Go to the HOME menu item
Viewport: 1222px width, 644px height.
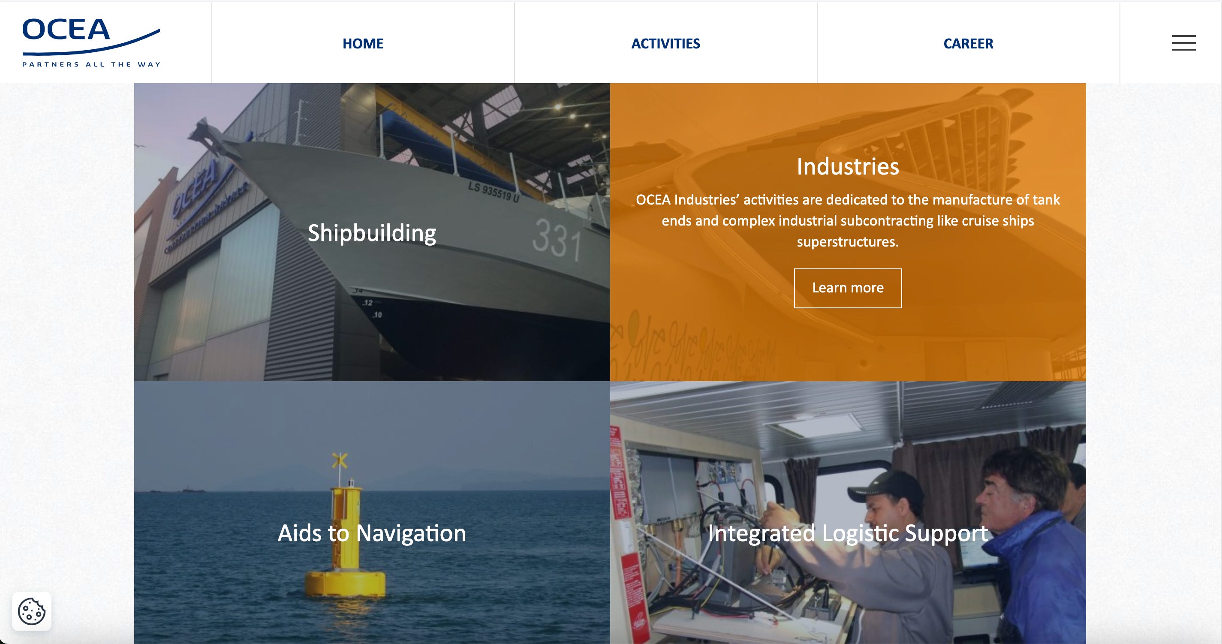click(x=363, y=44)
